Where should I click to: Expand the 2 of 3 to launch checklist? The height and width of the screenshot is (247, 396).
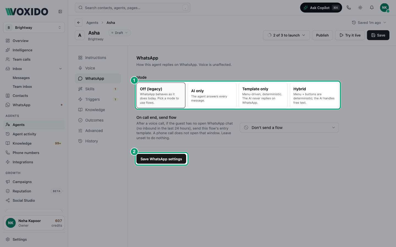click(286, 35)
